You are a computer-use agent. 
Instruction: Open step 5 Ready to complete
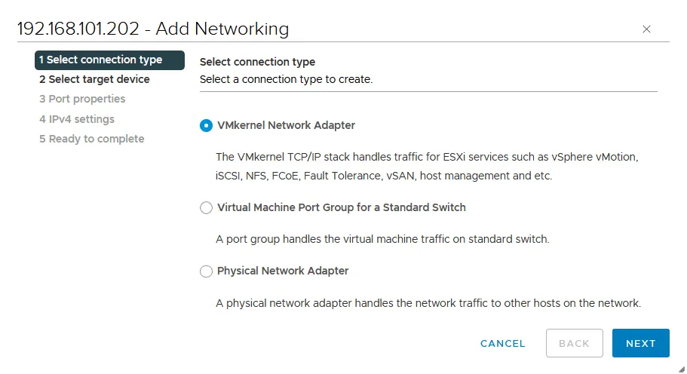click(x=91, y=139)
